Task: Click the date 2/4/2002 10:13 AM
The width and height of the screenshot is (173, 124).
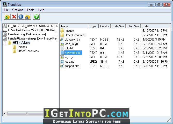Action: (155, 53)
